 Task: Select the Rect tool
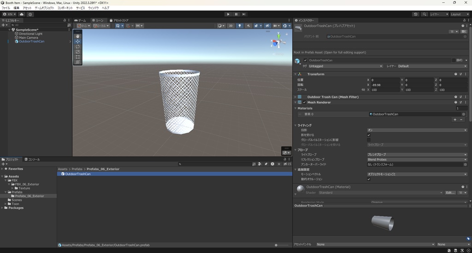click(x=77, y=57)
